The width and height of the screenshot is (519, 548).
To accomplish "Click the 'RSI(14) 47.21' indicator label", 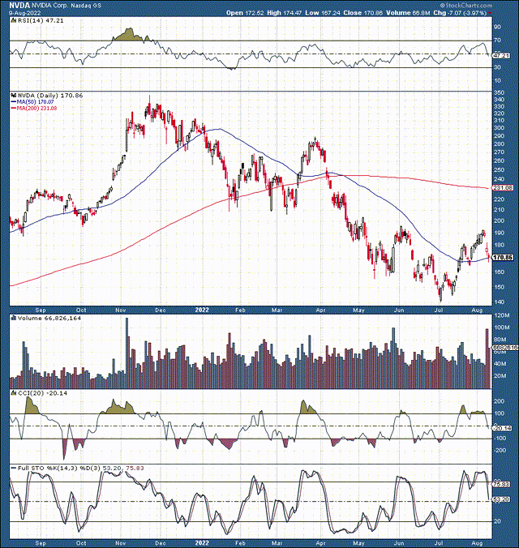I will click(41, 20).
